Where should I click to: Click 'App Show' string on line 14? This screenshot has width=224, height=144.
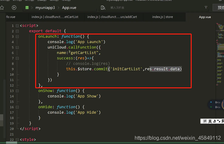[x=87, y=96]
